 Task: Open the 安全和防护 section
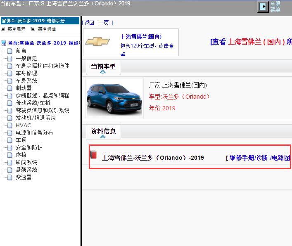[x=29, y=148]
